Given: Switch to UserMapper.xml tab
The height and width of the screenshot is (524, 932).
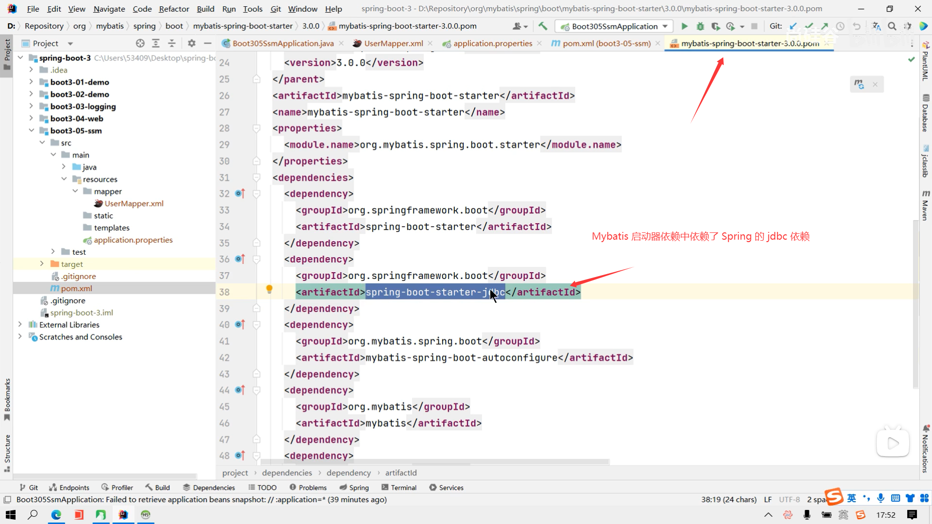Looking at the screenshot, I should [393, 43].
